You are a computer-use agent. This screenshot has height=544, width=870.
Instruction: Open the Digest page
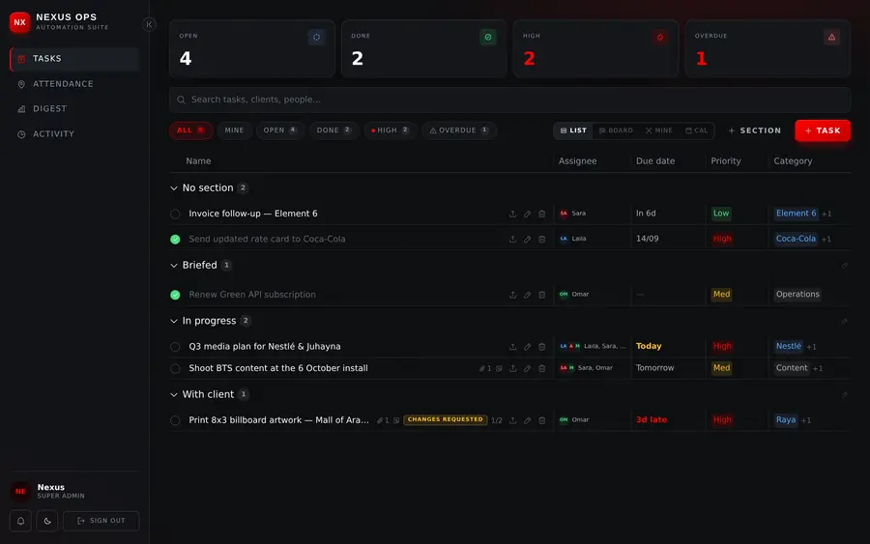[74, 109]
